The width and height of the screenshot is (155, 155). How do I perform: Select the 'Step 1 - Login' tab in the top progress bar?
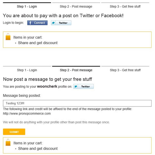27,7
